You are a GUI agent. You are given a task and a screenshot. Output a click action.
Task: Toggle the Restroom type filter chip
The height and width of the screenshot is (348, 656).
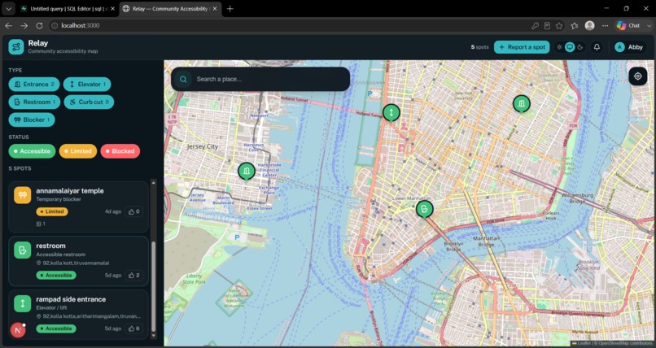tap(34, 102)
